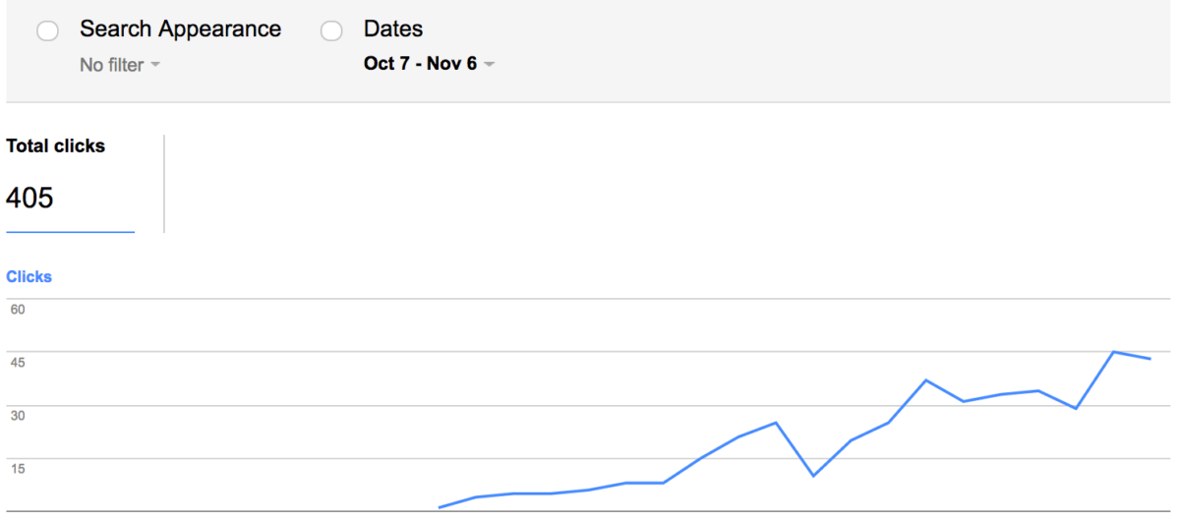Click the Dates label text
Viewport: 1180px width, 520px height.
pyautogui.click(x=393, y=29)
